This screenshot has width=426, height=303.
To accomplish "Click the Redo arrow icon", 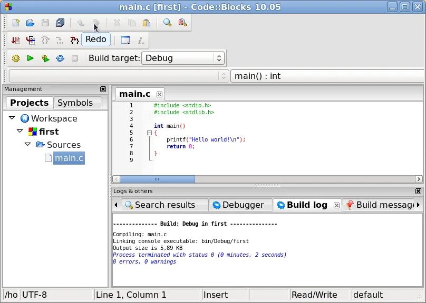I will pos(95,23).
